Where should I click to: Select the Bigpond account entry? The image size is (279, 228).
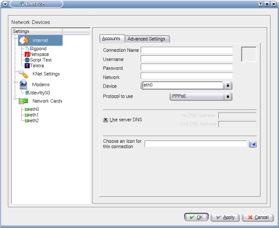(36, 48)
